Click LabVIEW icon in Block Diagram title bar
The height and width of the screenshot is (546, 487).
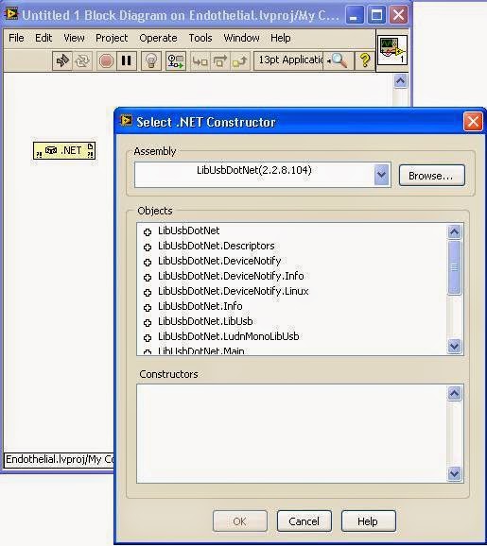coord(11,14)
